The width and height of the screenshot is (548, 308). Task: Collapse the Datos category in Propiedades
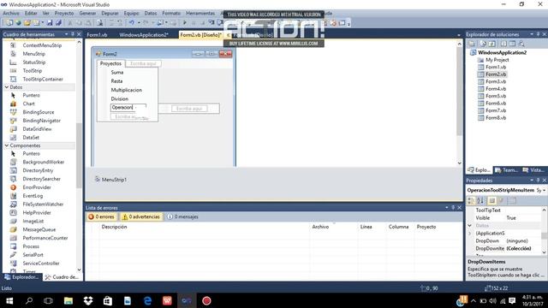pos(470,226)
